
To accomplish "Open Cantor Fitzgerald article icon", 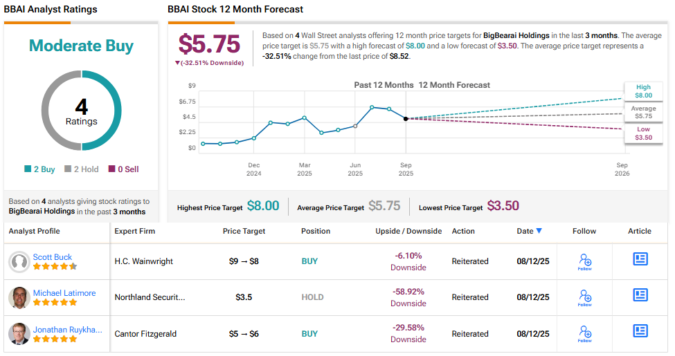I will coord(640,330).
